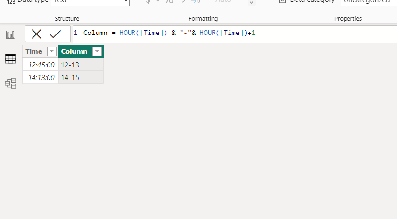This screenshot has height=219, width=397.
Task: Click the Properties group label
Action: (x=348, y=19)
